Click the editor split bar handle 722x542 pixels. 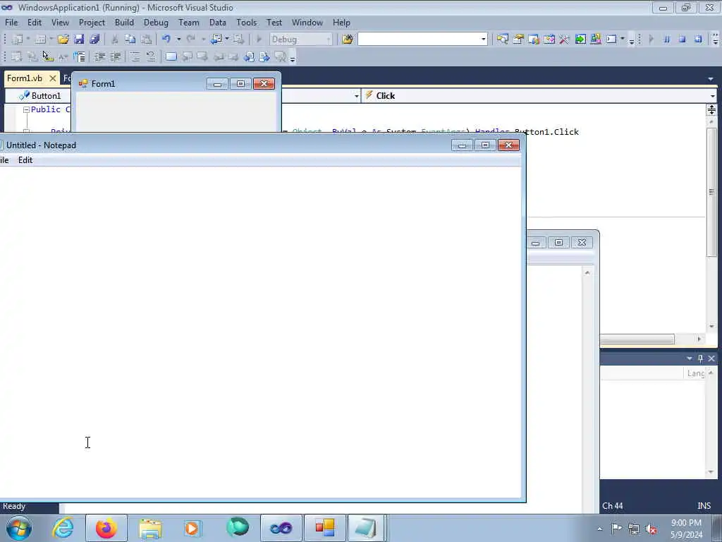click(712, 109)
